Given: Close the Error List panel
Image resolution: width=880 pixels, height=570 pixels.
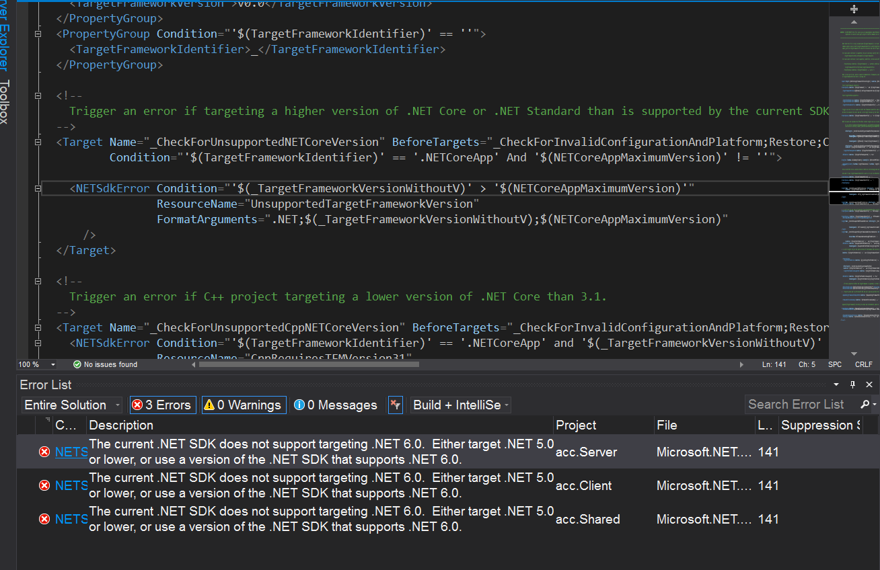Looking at the screenshot, I should [x=869, y=384].
